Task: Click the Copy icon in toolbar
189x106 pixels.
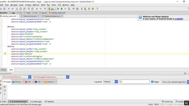Action: 21,9
